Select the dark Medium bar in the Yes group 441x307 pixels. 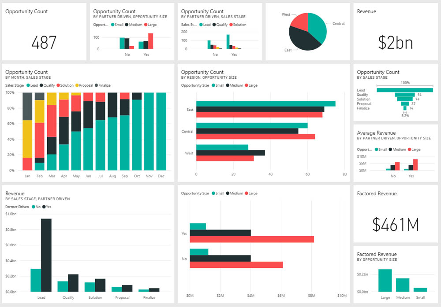click(220, 233)
